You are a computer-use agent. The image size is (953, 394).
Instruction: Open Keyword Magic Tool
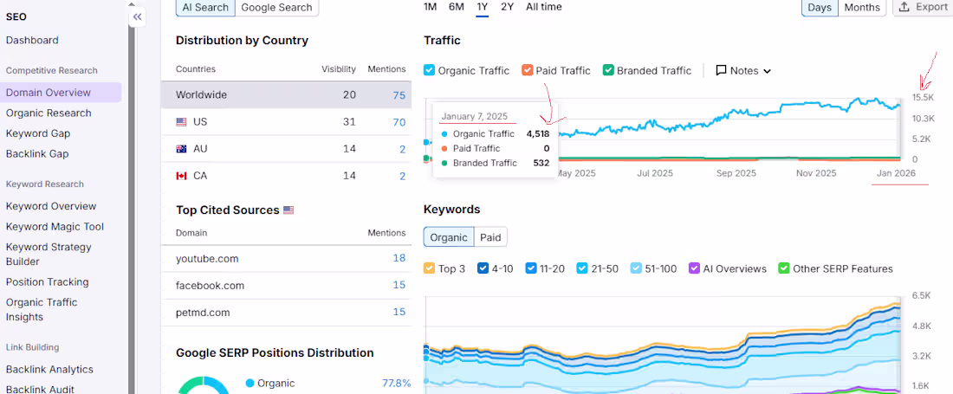[x=55, y=227]
